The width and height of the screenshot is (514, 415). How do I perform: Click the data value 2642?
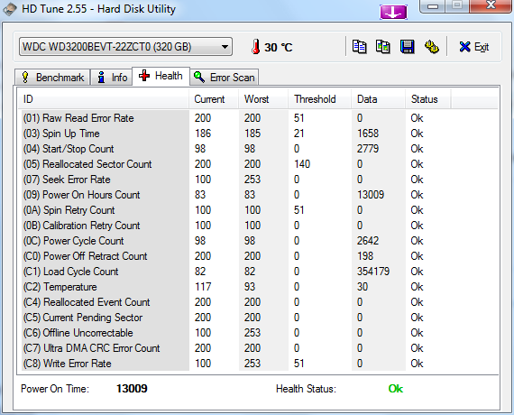point(368,241)
